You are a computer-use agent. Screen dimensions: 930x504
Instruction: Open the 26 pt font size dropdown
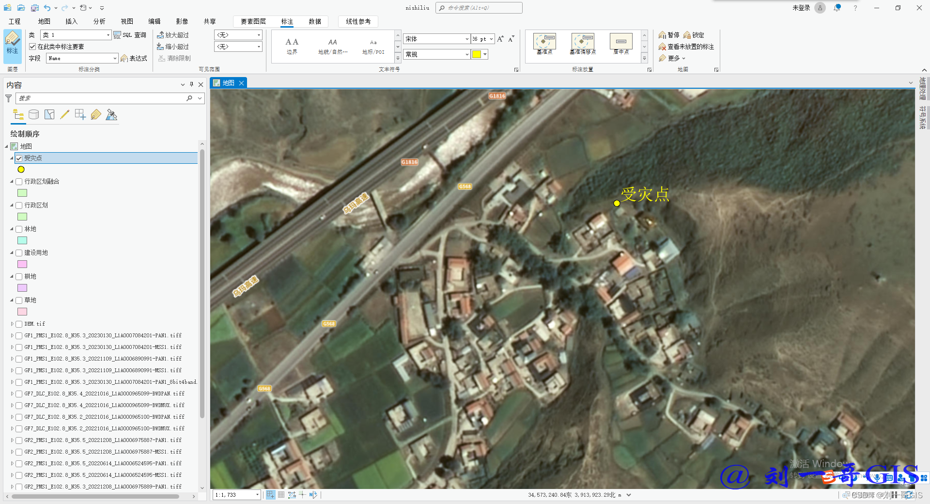pyautogui.click(x=491, y=39)
